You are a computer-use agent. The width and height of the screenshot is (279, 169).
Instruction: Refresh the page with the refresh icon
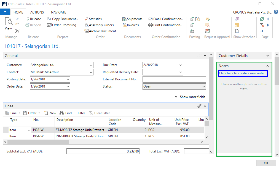[x=261, y=19]
